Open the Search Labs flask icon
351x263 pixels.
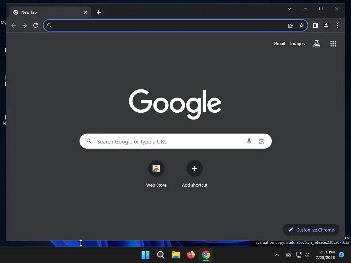point(316,44)
